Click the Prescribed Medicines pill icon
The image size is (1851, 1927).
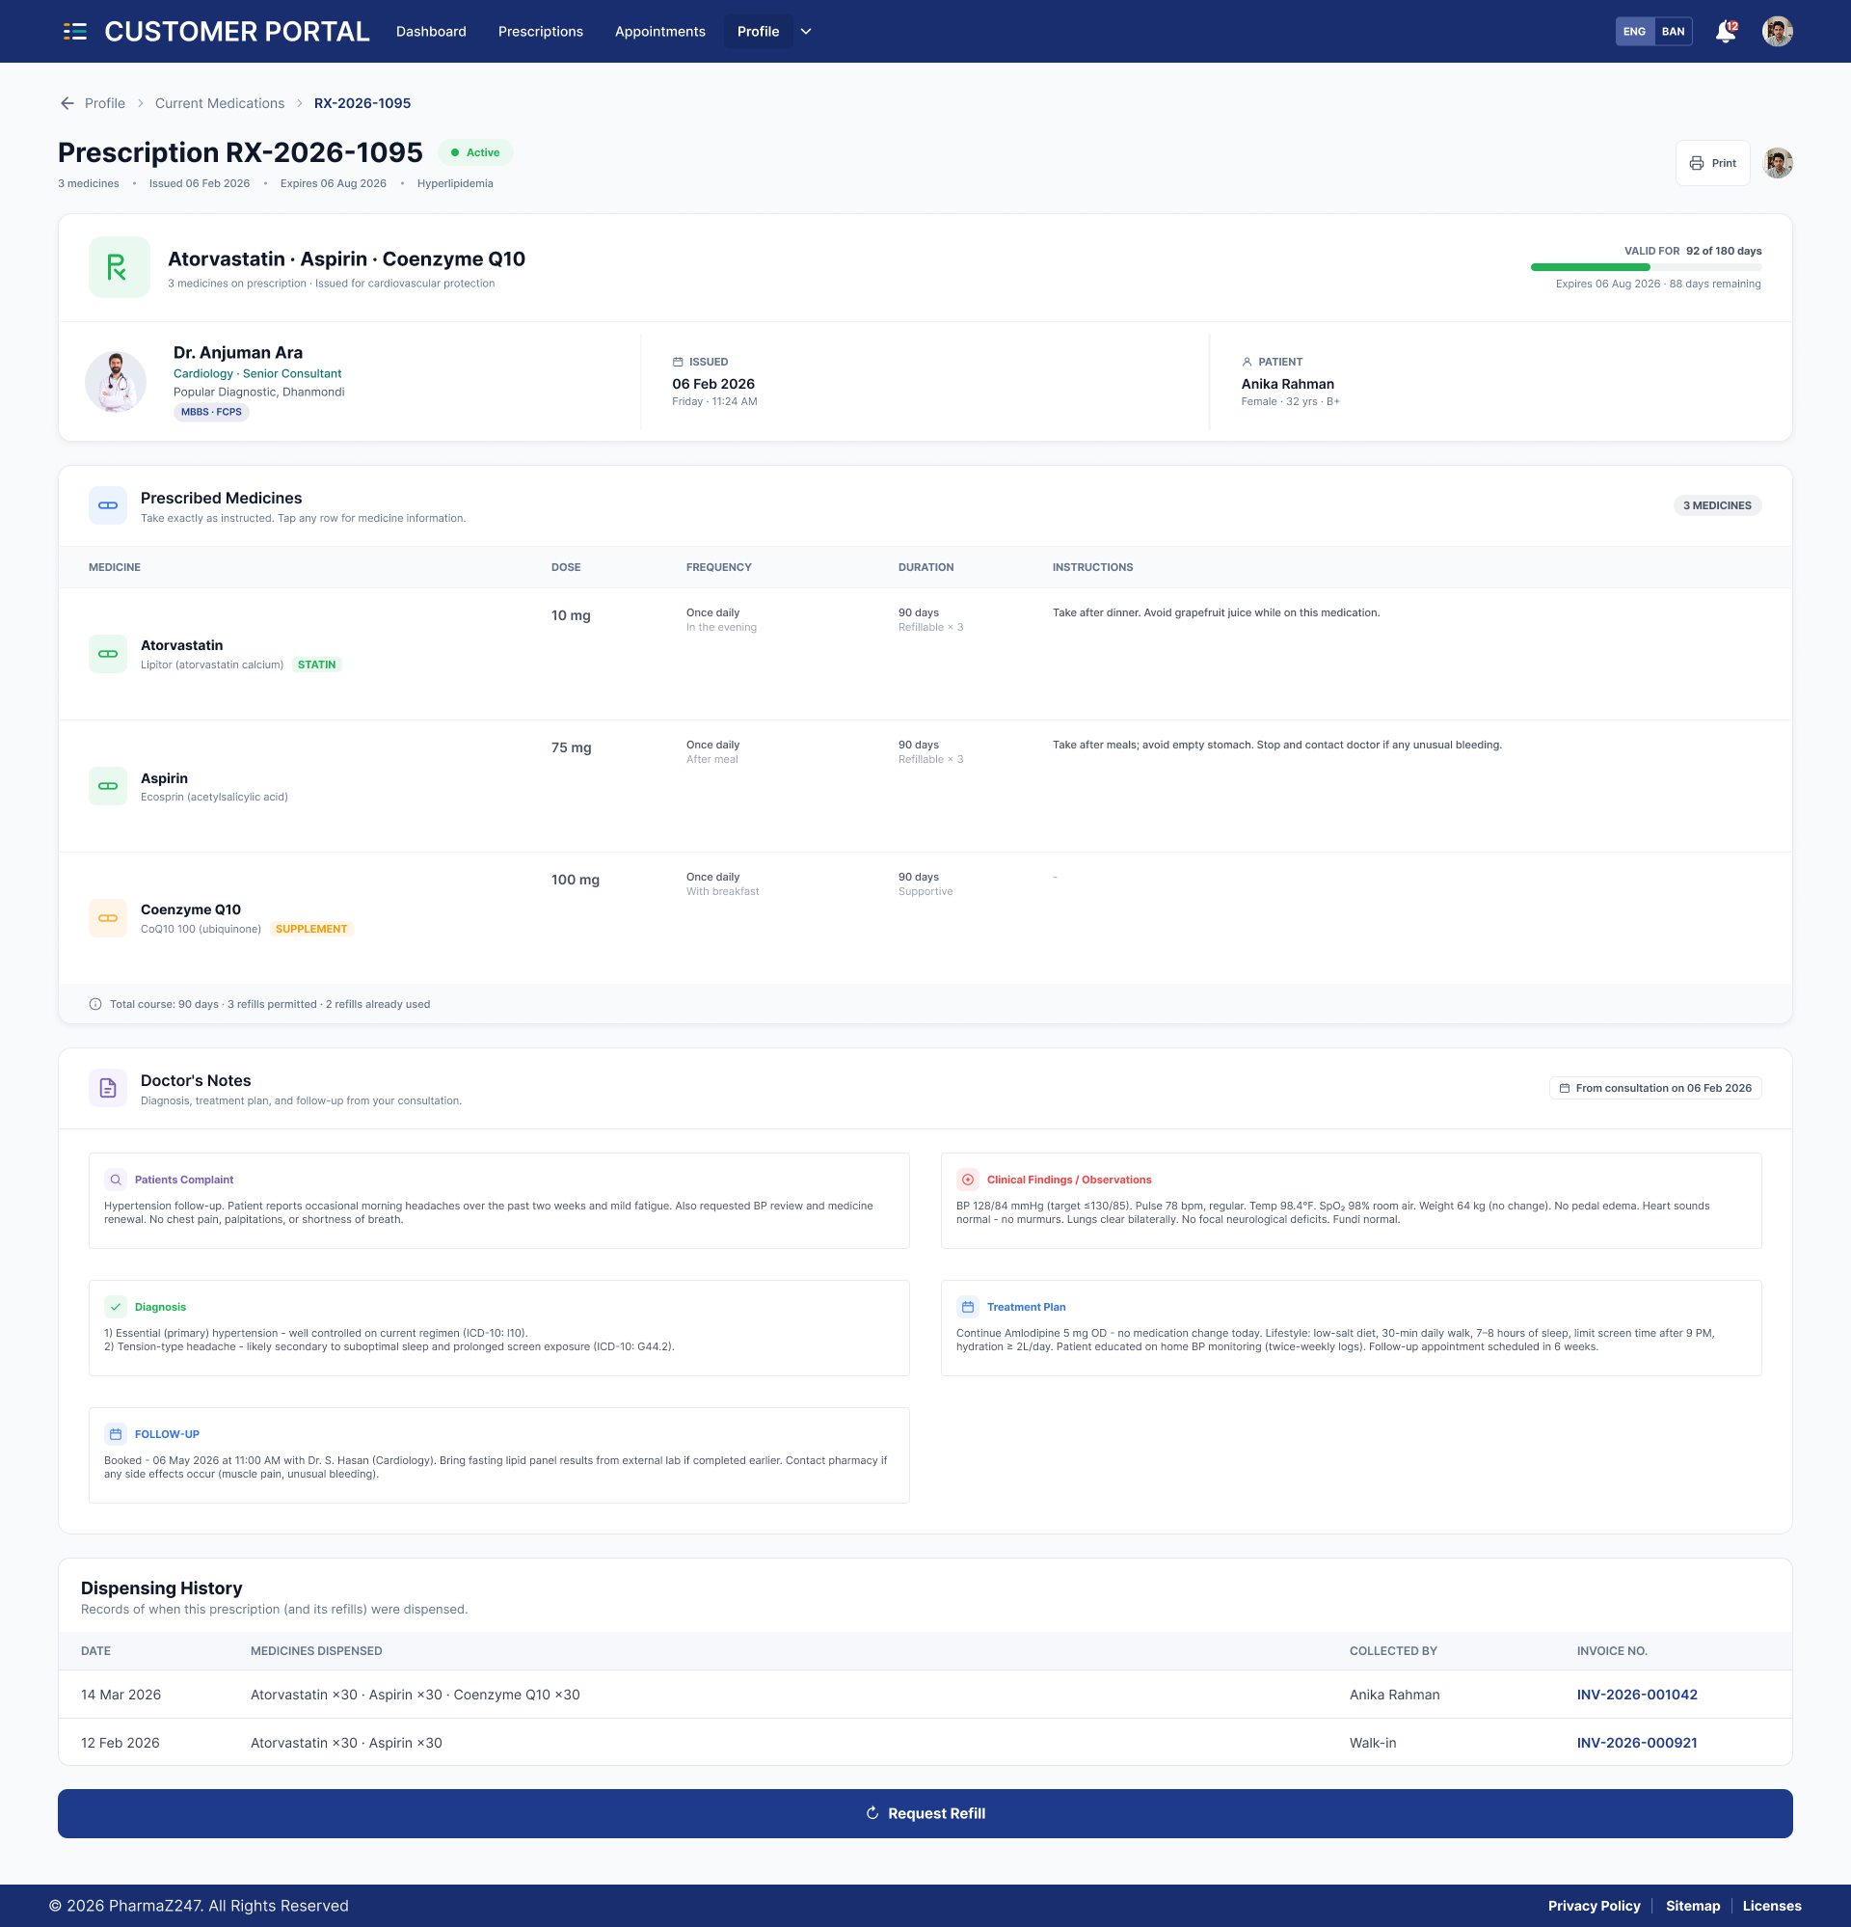[x=108, y=505]
